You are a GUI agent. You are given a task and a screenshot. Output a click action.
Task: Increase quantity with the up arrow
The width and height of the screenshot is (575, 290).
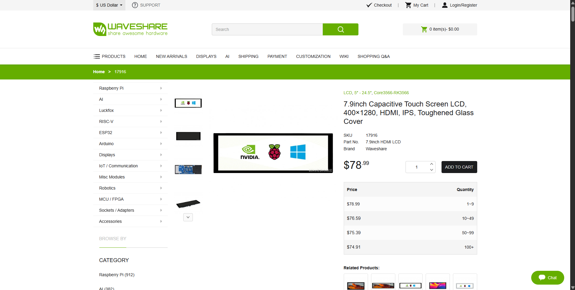pyautogui.click(x=431, y=164)
